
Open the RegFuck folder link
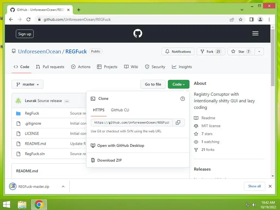pyautogui.click(x=32, y=113)
